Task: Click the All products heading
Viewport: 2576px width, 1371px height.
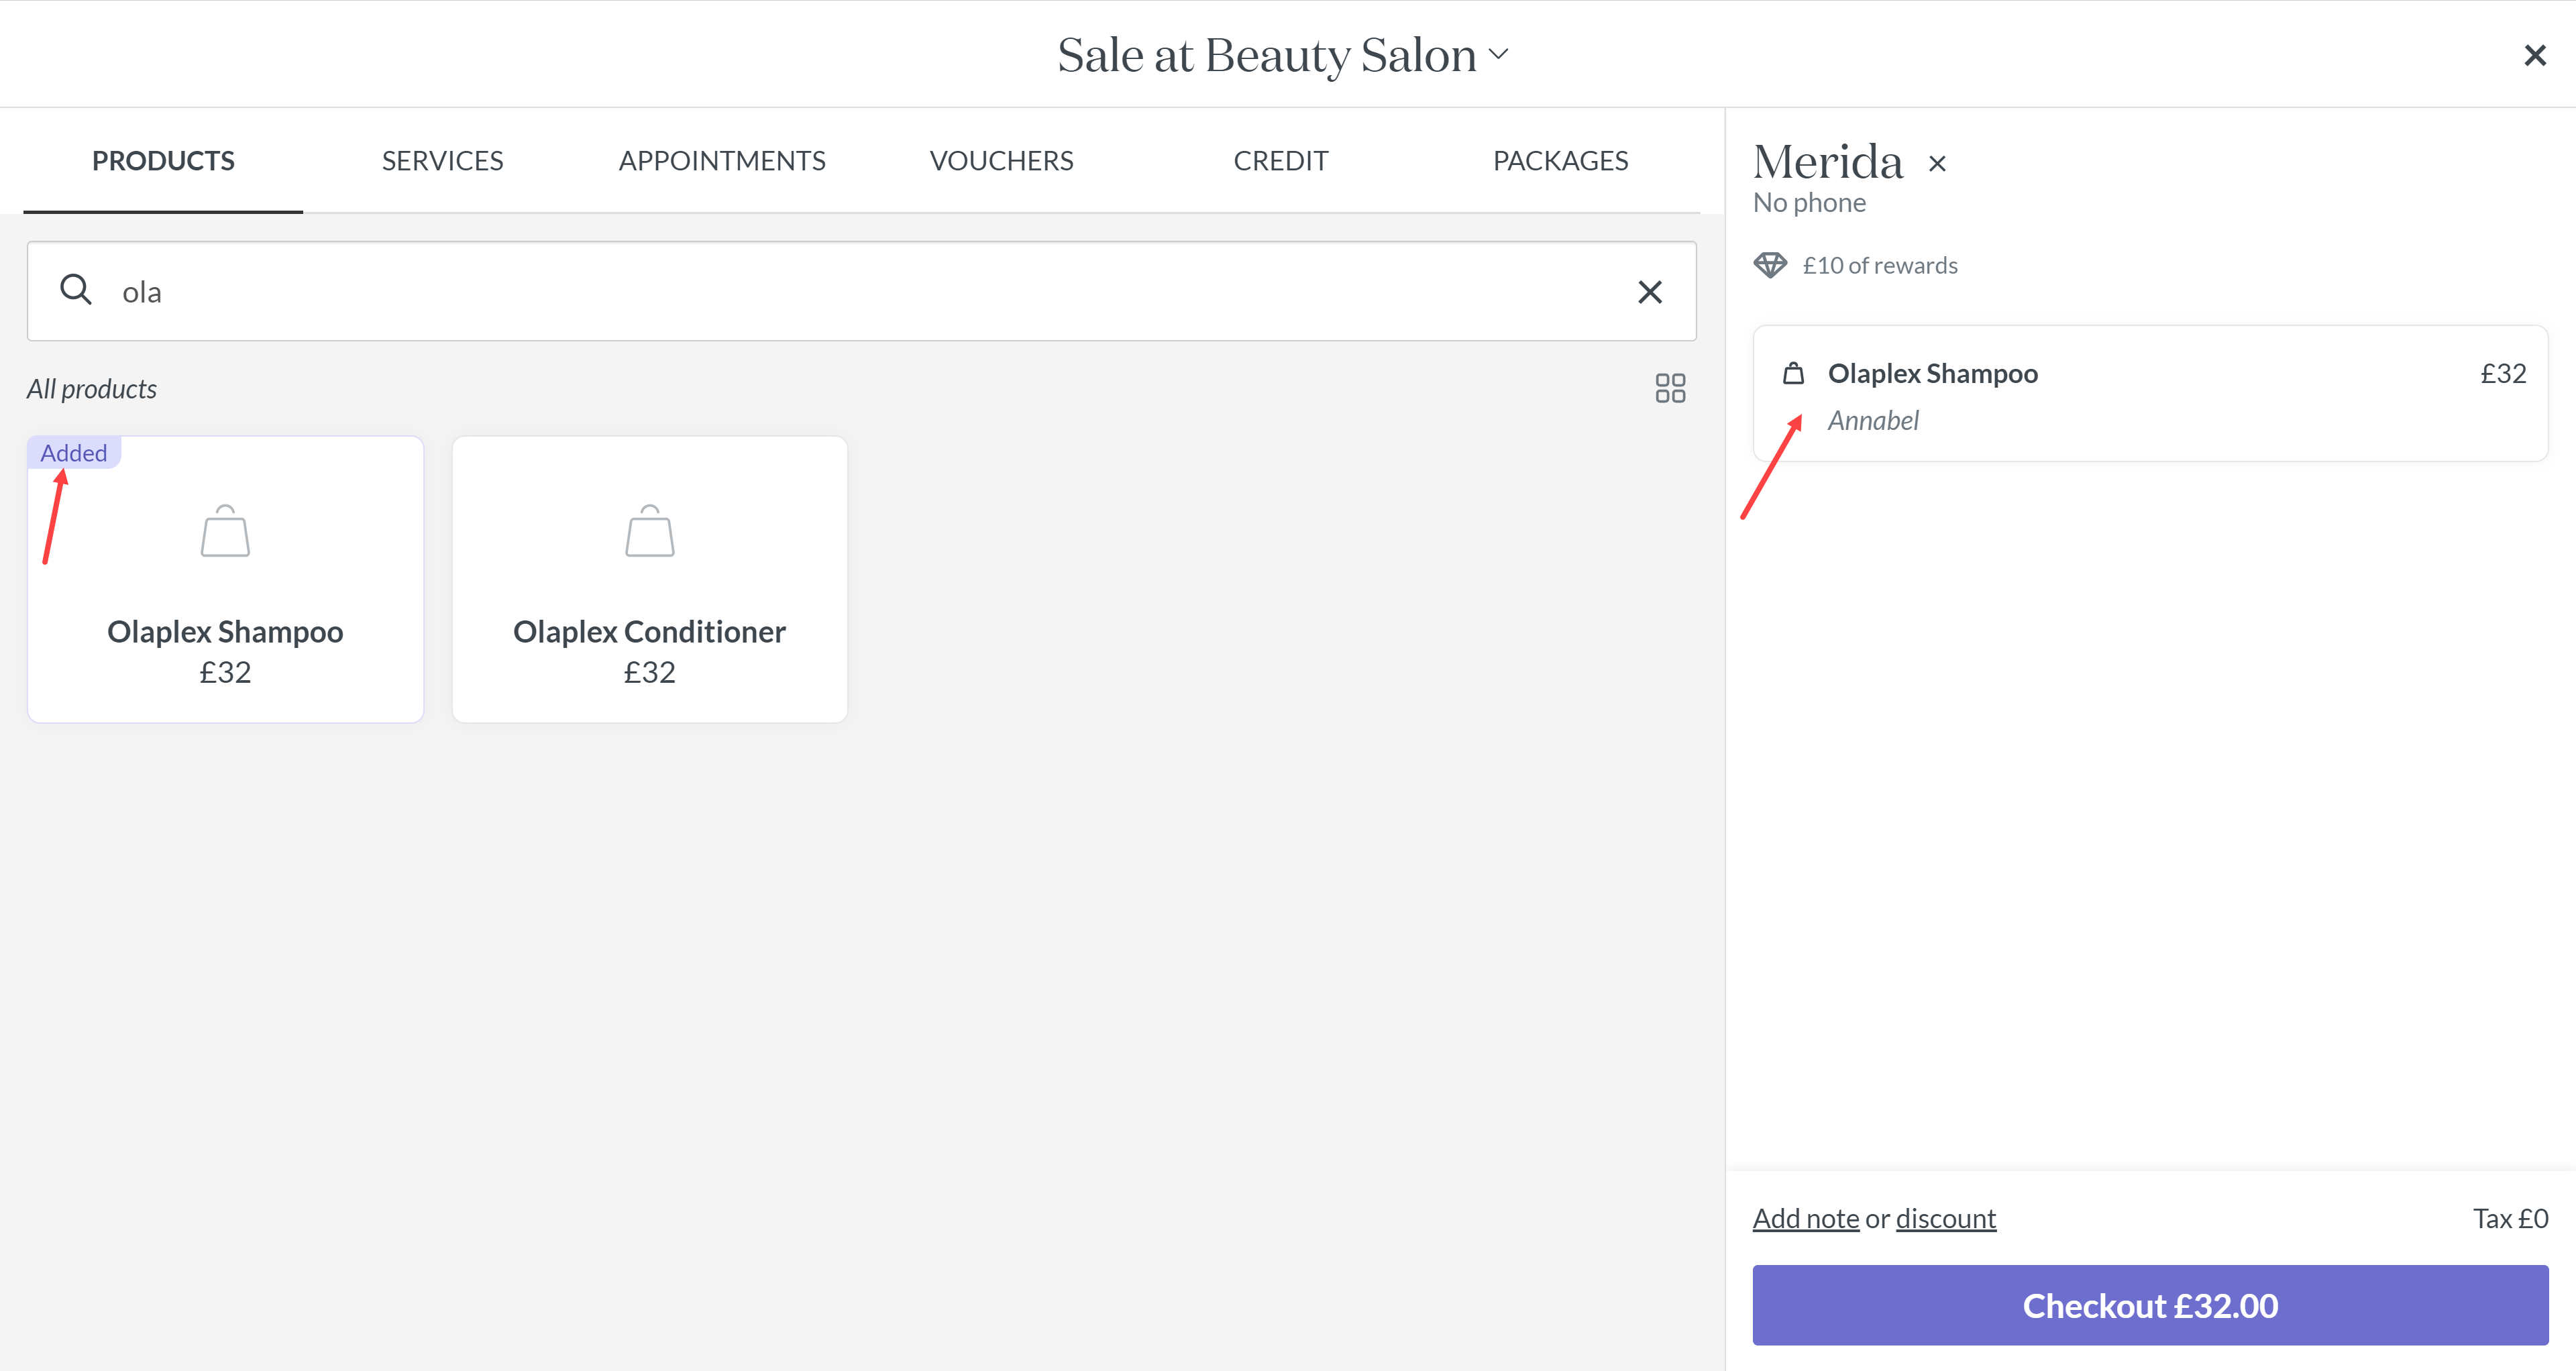Action: click(92, 389)
